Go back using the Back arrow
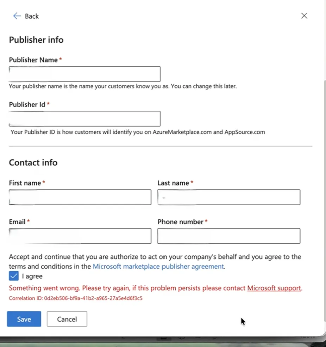Screen dimensions: 326x347 pos(26,16)
